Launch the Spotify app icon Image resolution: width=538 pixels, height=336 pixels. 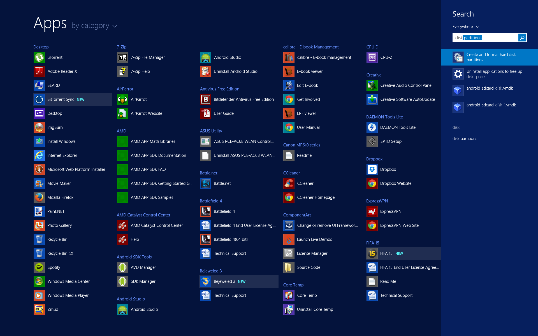39,267
